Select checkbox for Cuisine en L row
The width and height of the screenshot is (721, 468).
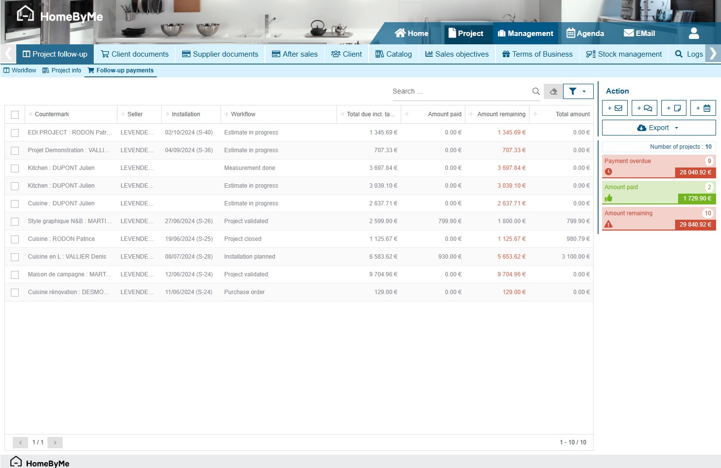coord(15,257)
